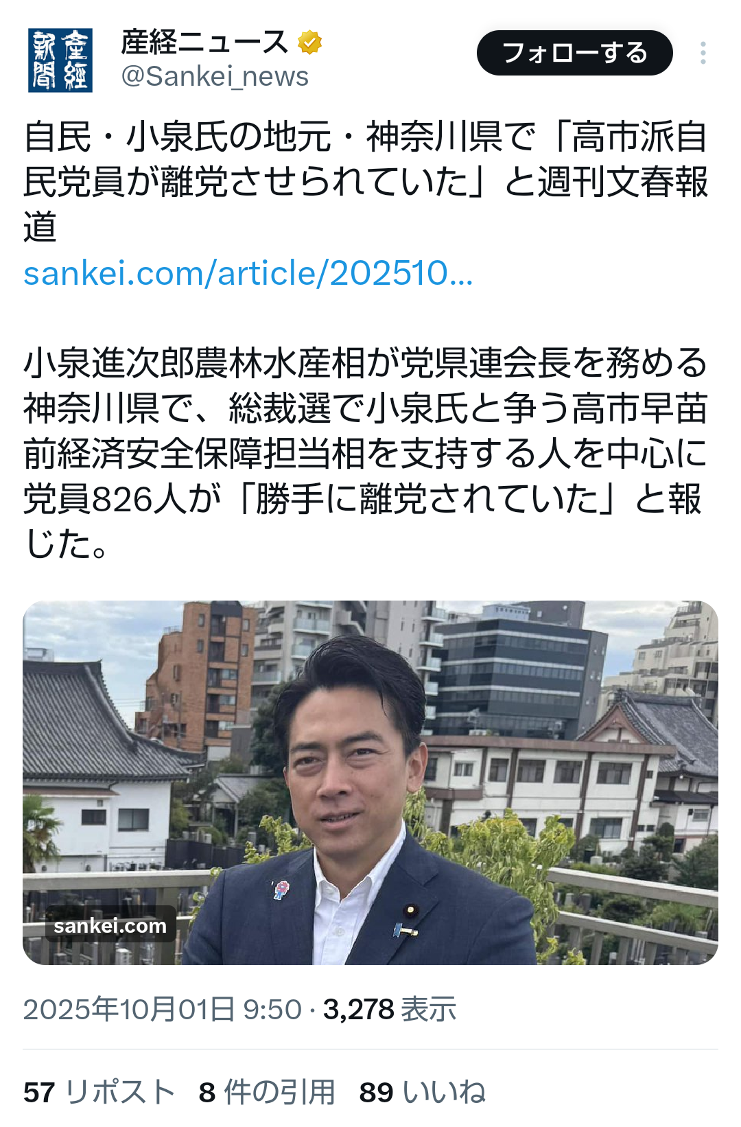Open the article preview photo card
The height and width of the screenshot is (1127, 741).
click(370, 782)
